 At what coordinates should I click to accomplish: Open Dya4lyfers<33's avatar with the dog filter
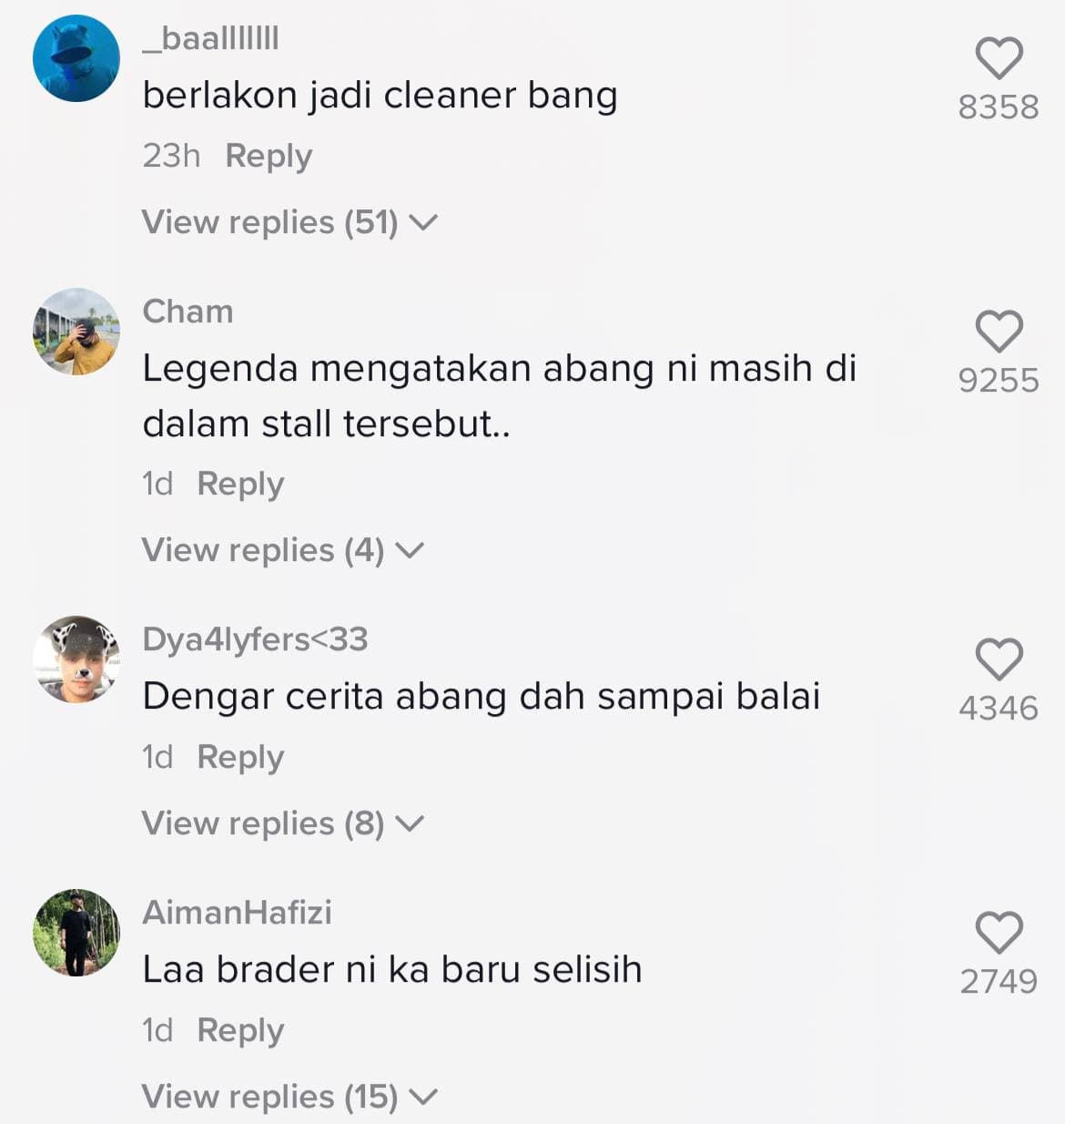coord(76,659)
